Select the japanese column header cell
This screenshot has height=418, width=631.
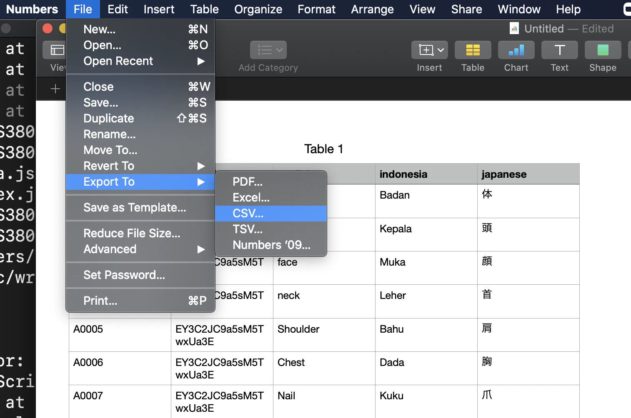coord(528,174)
